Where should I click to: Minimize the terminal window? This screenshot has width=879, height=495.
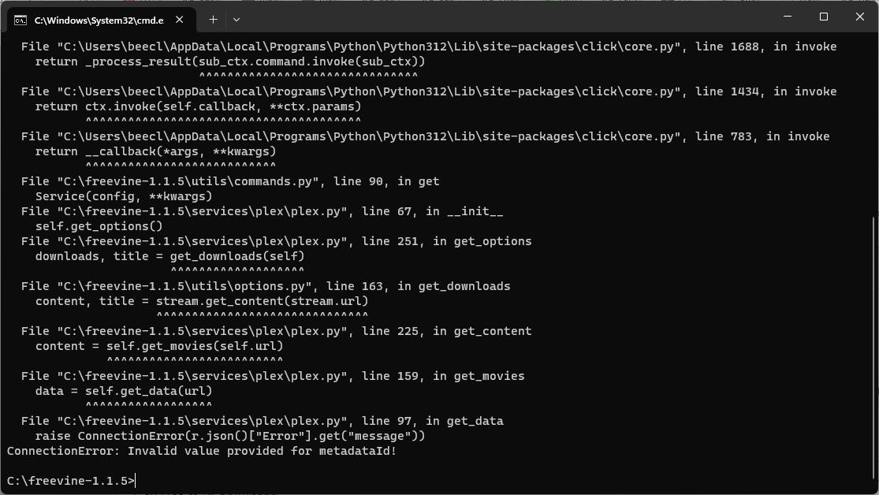tap(788, 17)
